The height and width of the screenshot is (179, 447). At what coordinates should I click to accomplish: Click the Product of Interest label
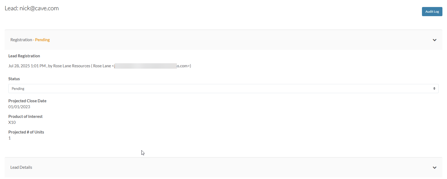tap(25, 117)
